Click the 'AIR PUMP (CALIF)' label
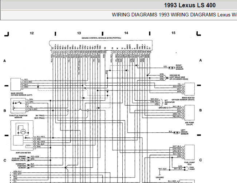This screenshot has height=183, width=237. click(189, 124)
